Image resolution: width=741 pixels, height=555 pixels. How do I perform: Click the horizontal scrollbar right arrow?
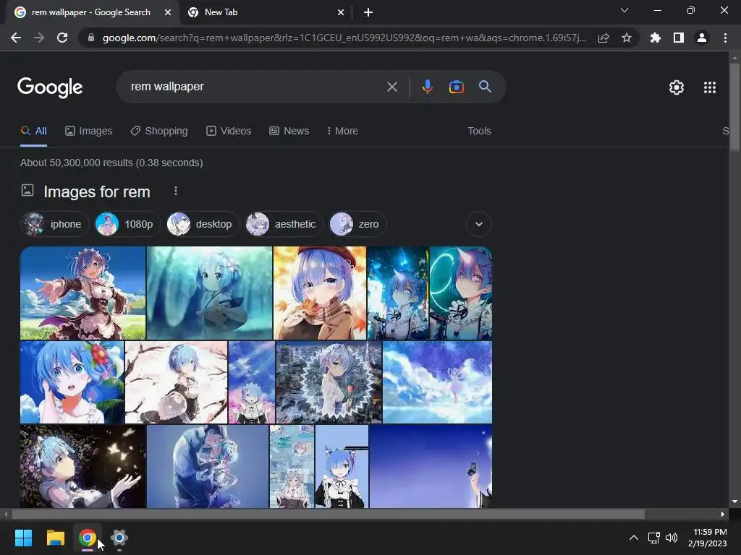(x=723, y=514)
